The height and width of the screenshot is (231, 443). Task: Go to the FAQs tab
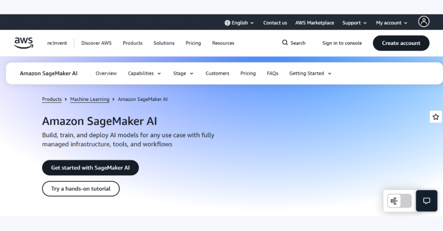coord(273,73)
